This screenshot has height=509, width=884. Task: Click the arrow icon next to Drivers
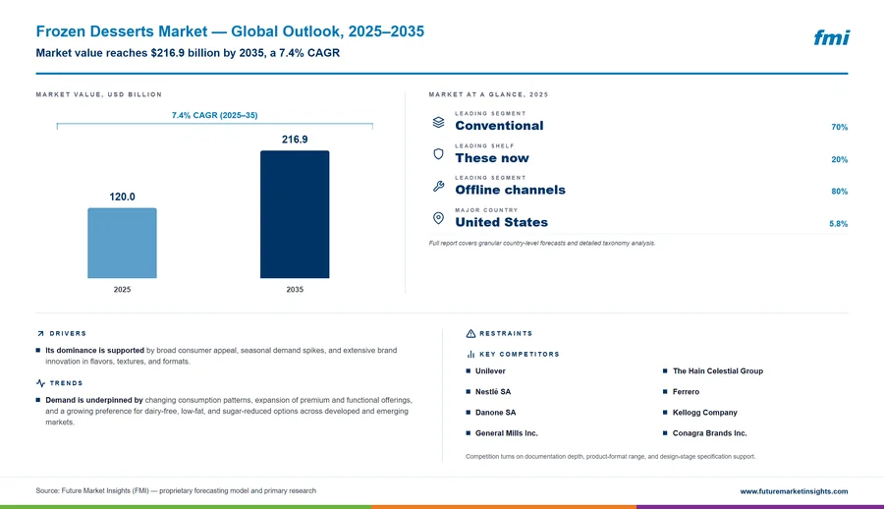[40, 333]
